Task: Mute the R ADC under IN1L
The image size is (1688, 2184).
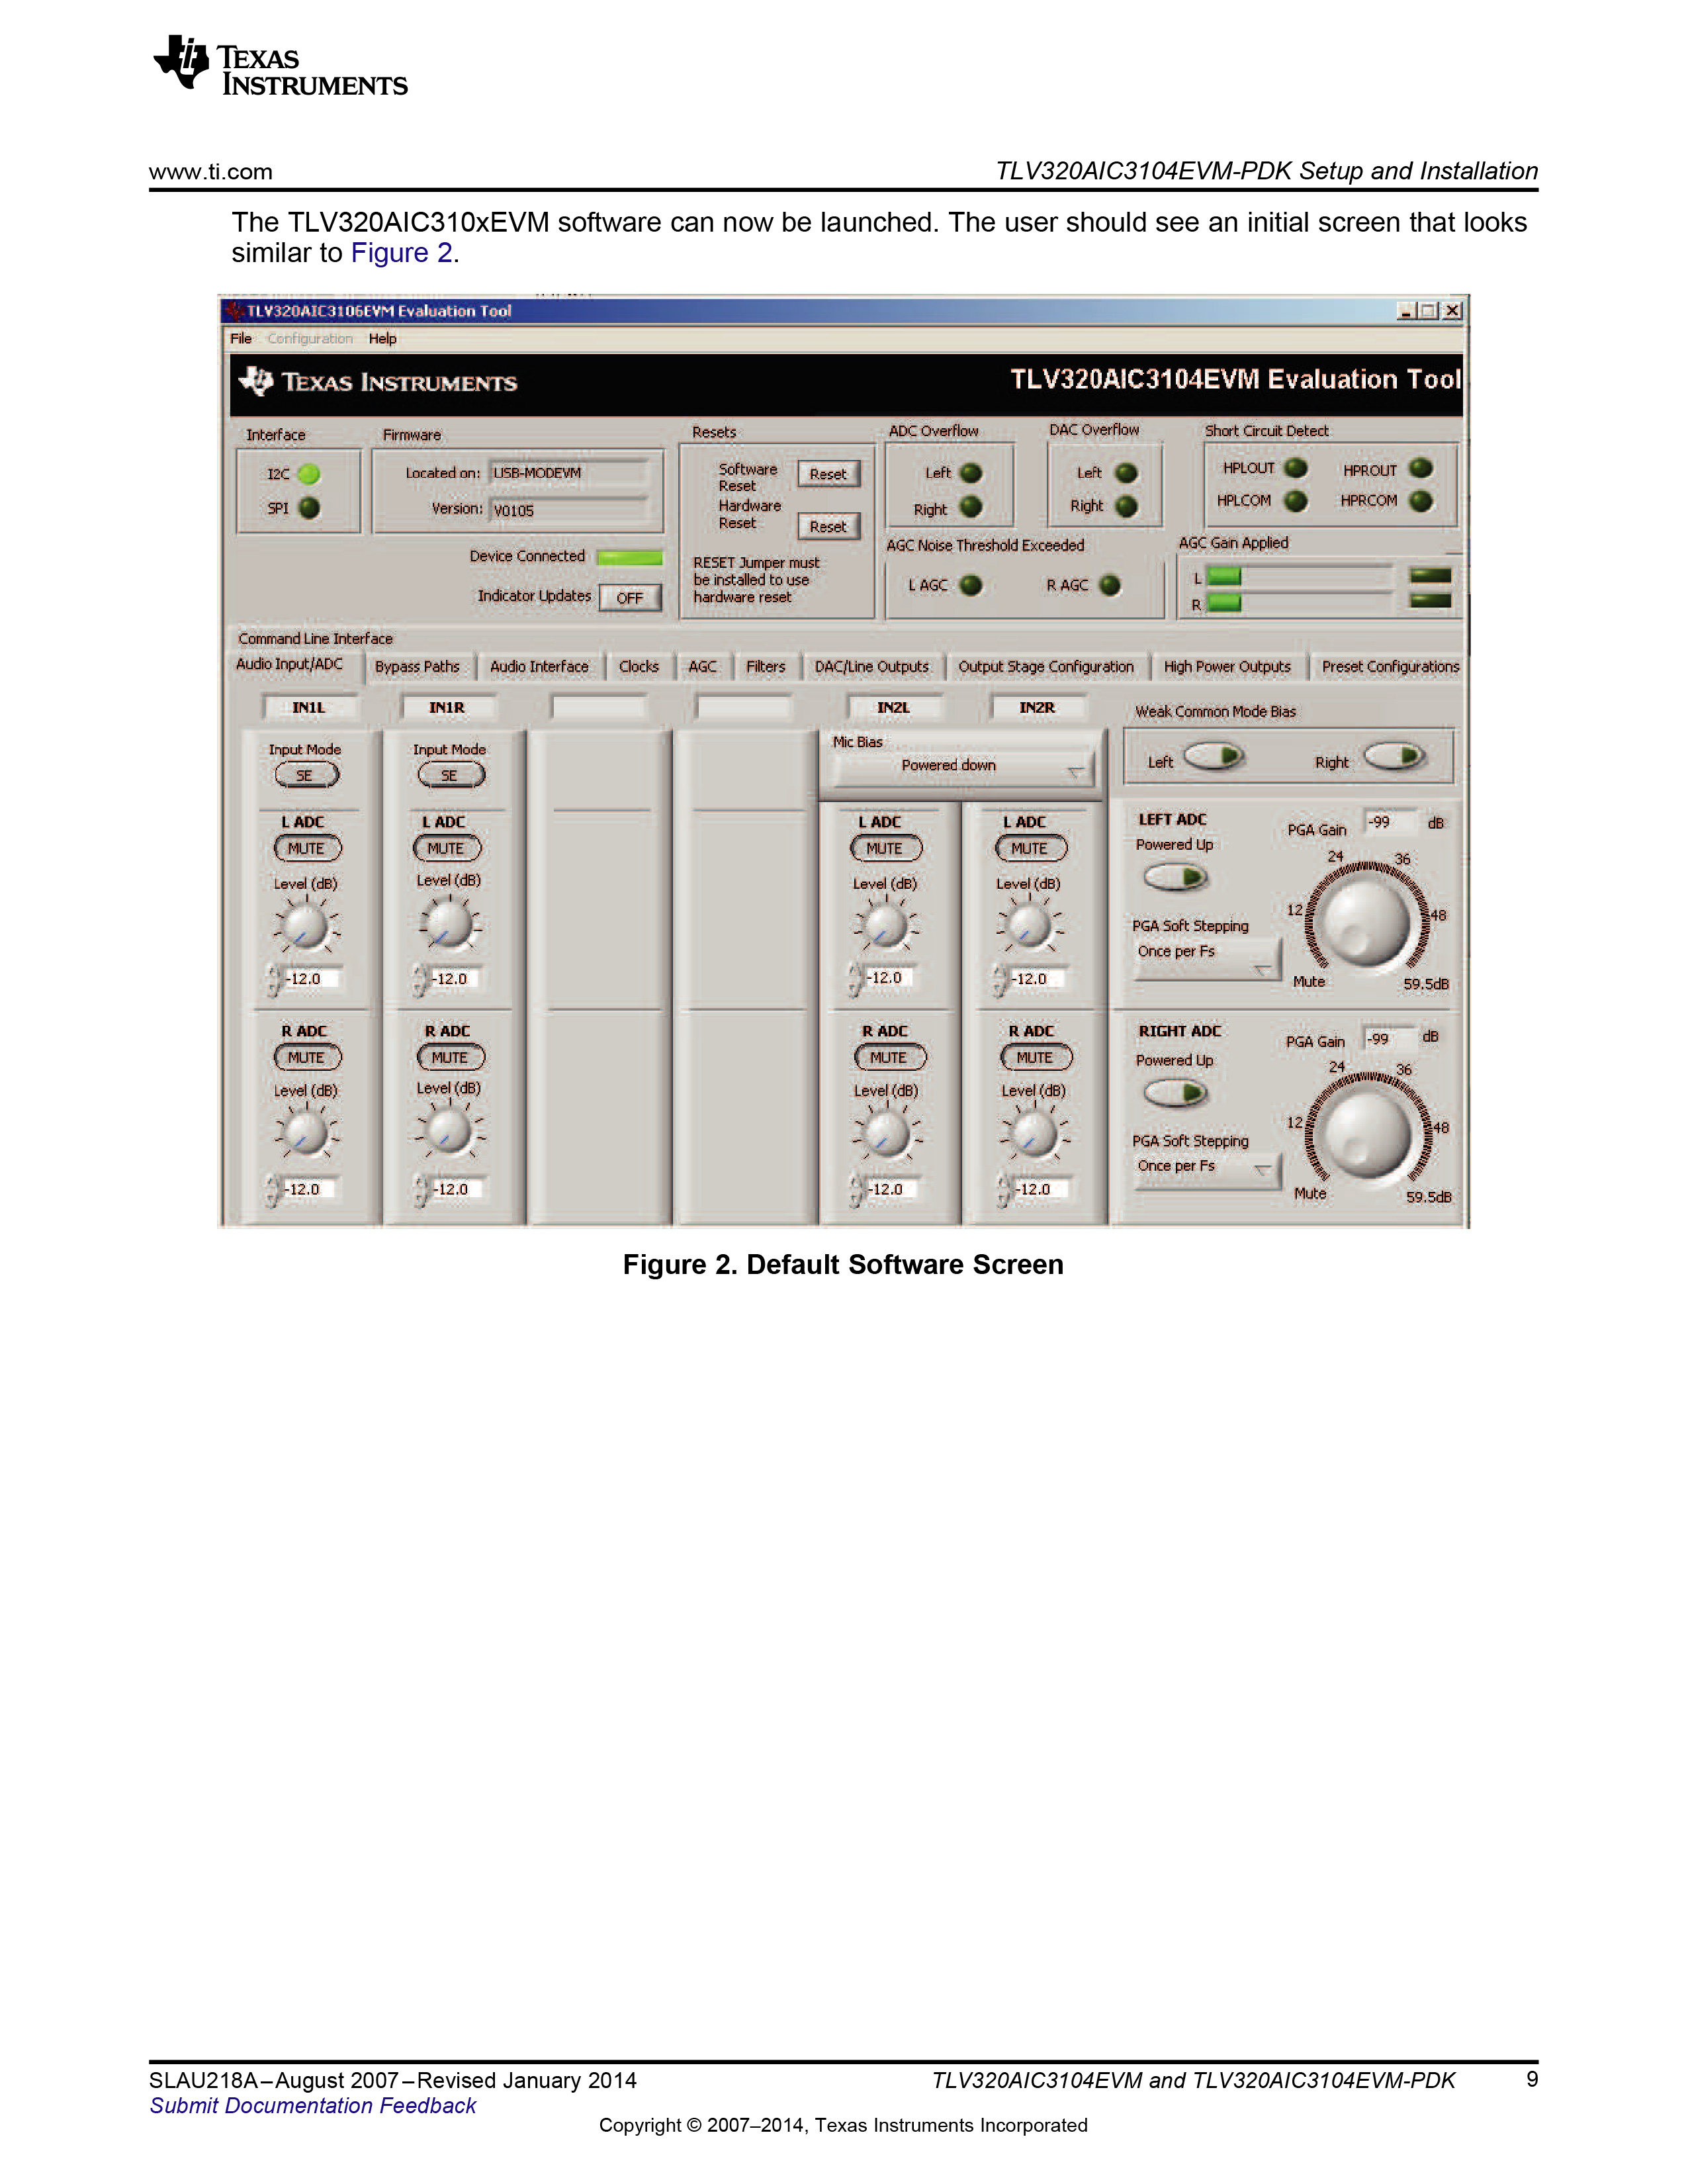Action: click(x=307, y=1057)
